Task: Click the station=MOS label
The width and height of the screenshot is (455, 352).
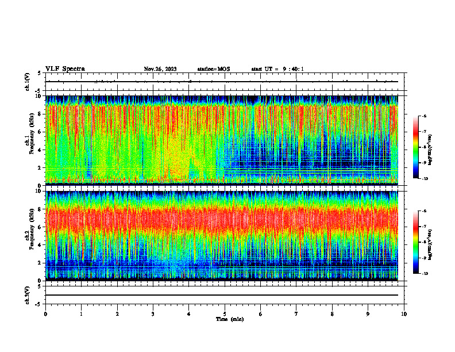Action: pos(214,69)
